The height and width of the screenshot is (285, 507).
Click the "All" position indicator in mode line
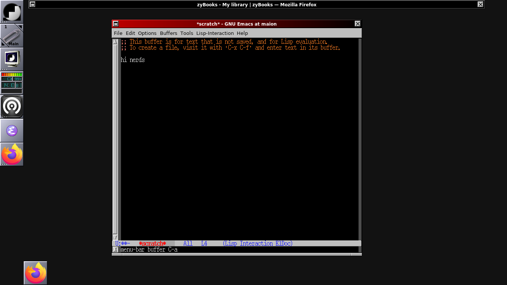click(188, 243)
